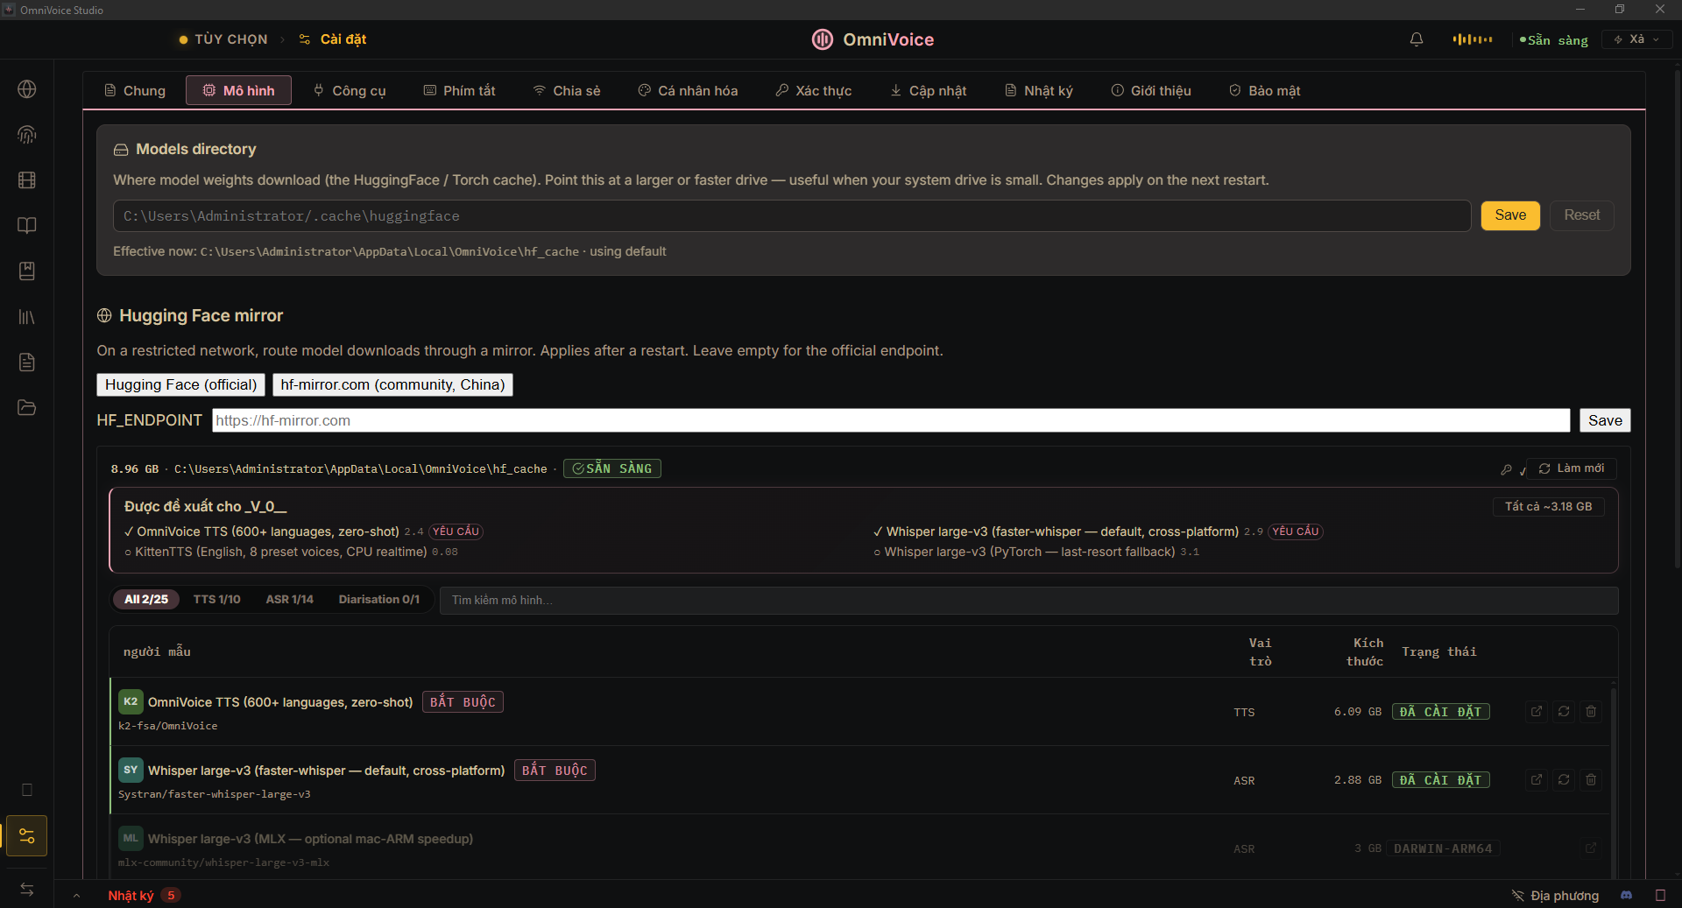Delete faster-whisper model with trash icon

1591,780
